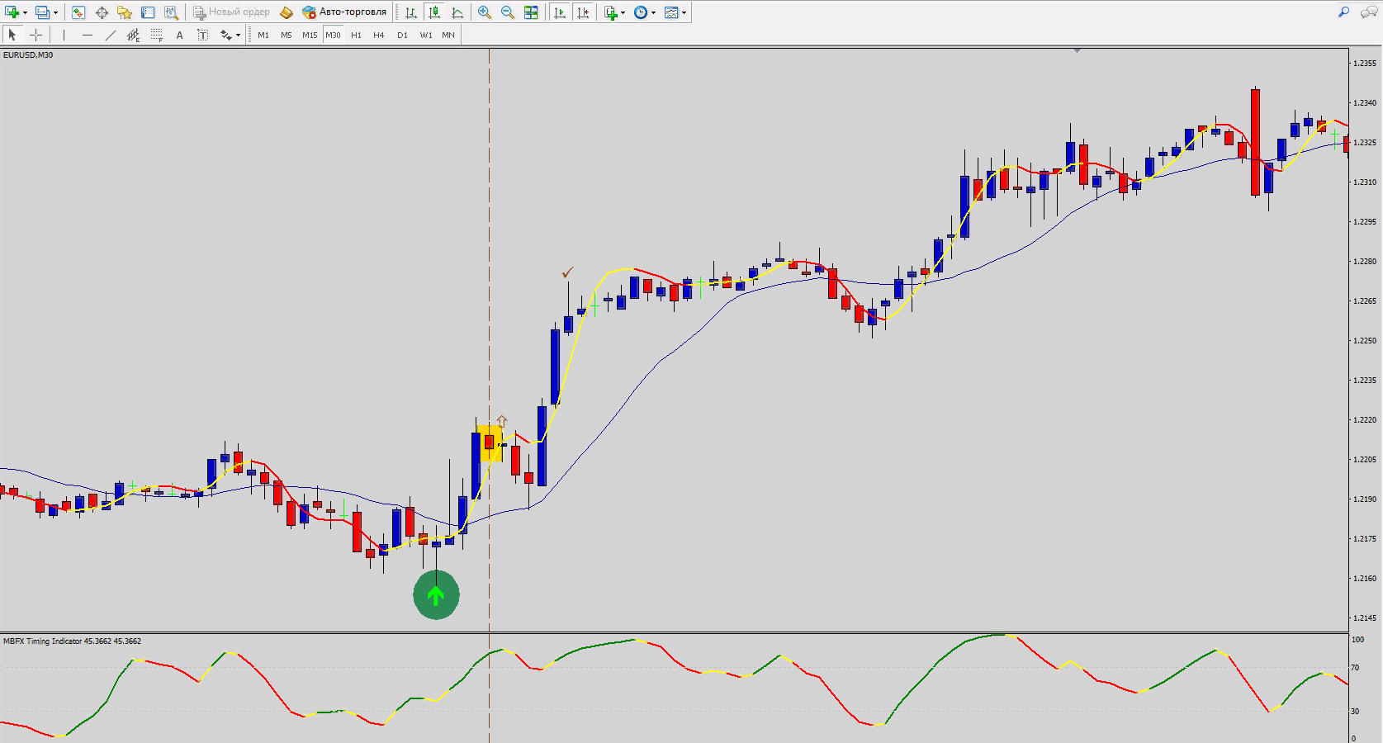Expand the Profiles dropdown arrow
This screenshot has width=1383, height=743.
(55, 12)
